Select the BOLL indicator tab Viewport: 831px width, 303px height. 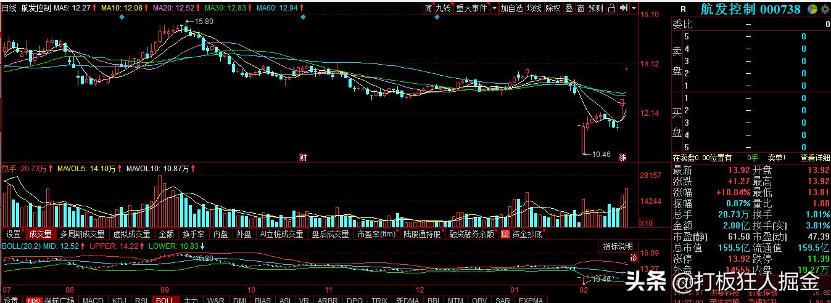pos(164,300)
